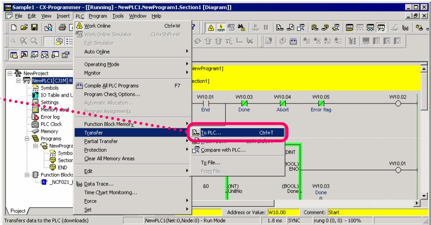Toggle the project workspace view icon
The image size is (431, 225).
click(x=14, y=55)
